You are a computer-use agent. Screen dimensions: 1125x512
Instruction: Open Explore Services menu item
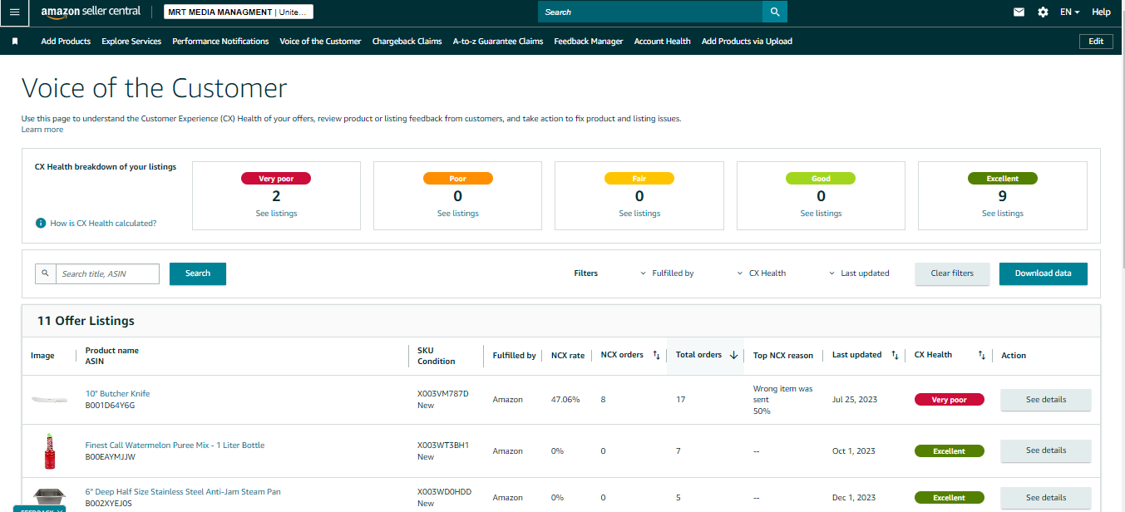point(131,41)
